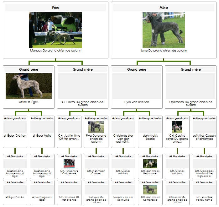Select Christmas star von der oelmühle

[123, 139]
